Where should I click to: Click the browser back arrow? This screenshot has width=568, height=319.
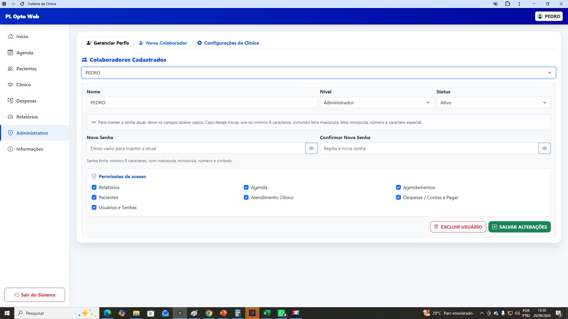[14, 4]
